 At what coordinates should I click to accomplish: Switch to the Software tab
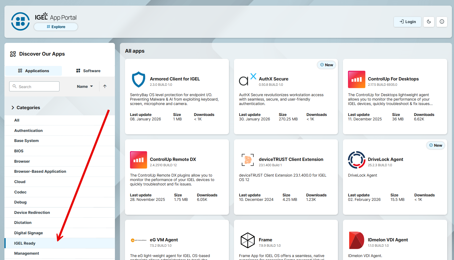[x=88, y=71]
